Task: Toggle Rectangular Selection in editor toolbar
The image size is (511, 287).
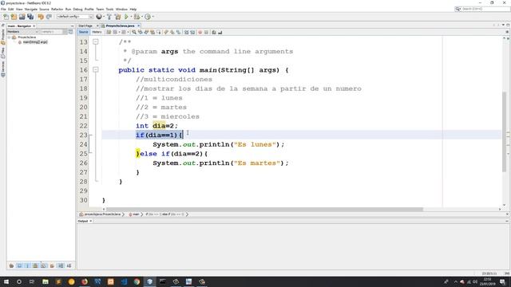Action: click(159, 32)
